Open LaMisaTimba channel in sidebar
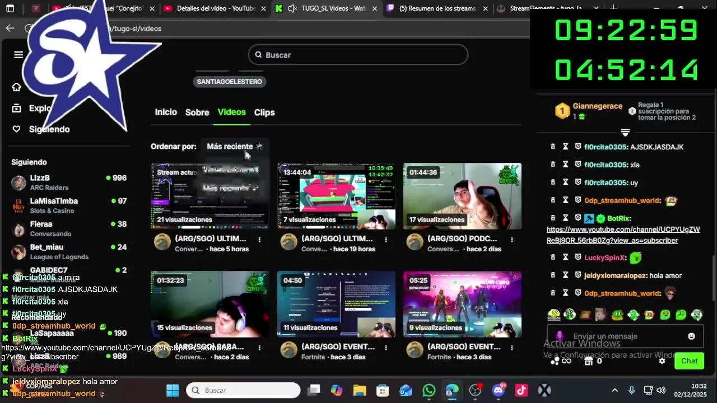This screenshot has height=403, width=717. tap(68, 205)
